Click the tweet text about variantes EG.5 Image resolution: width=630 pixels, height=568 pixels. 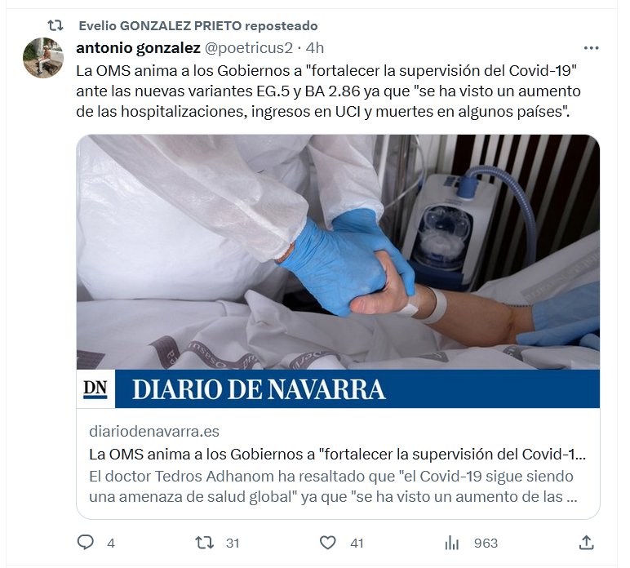coord(328,91)
